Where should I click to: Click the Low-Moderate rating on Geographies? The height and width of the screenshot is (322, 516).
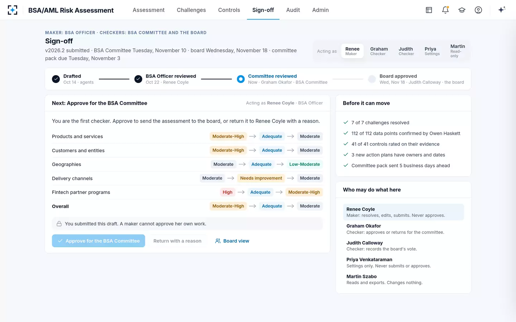point(305,164)
